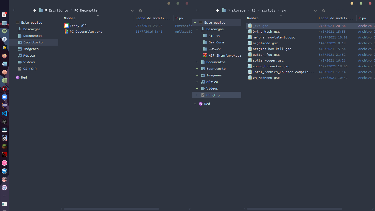Viewport: 375px width, 211px height.
Task: Select OS (C:) in PC Decompiler window sidebar
Action: tap(30, 69)
